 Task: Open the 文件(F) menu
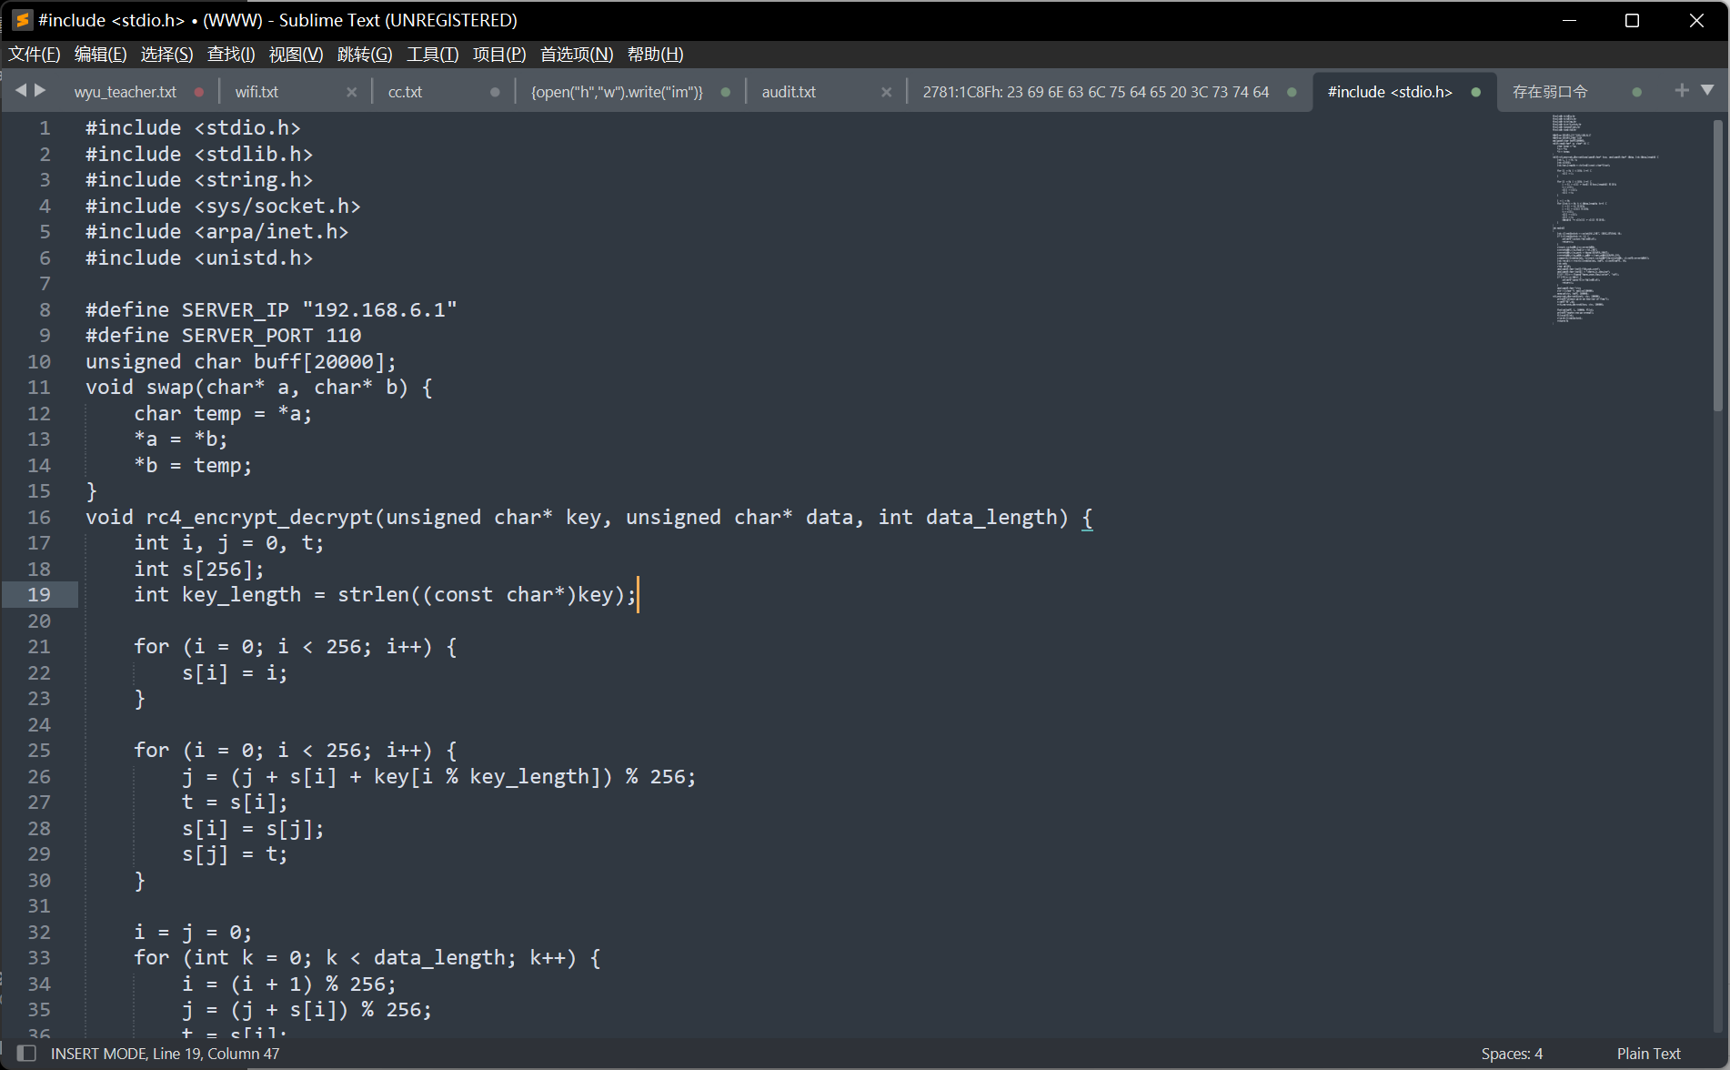tap(35, 55)
